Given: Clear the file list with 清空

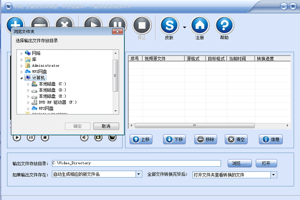Looking at the screenshot, I should [x=236, y=139].
